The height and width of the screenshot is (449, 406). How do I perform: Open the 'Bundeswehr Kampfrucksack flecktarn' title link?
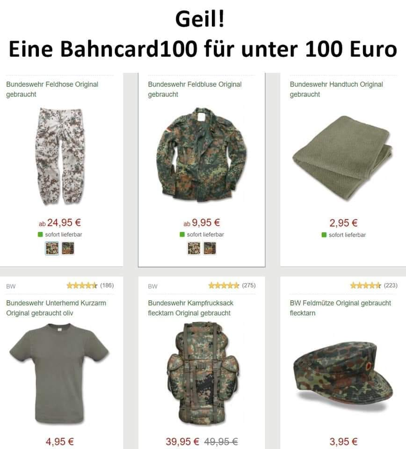(x=191, y=308)
